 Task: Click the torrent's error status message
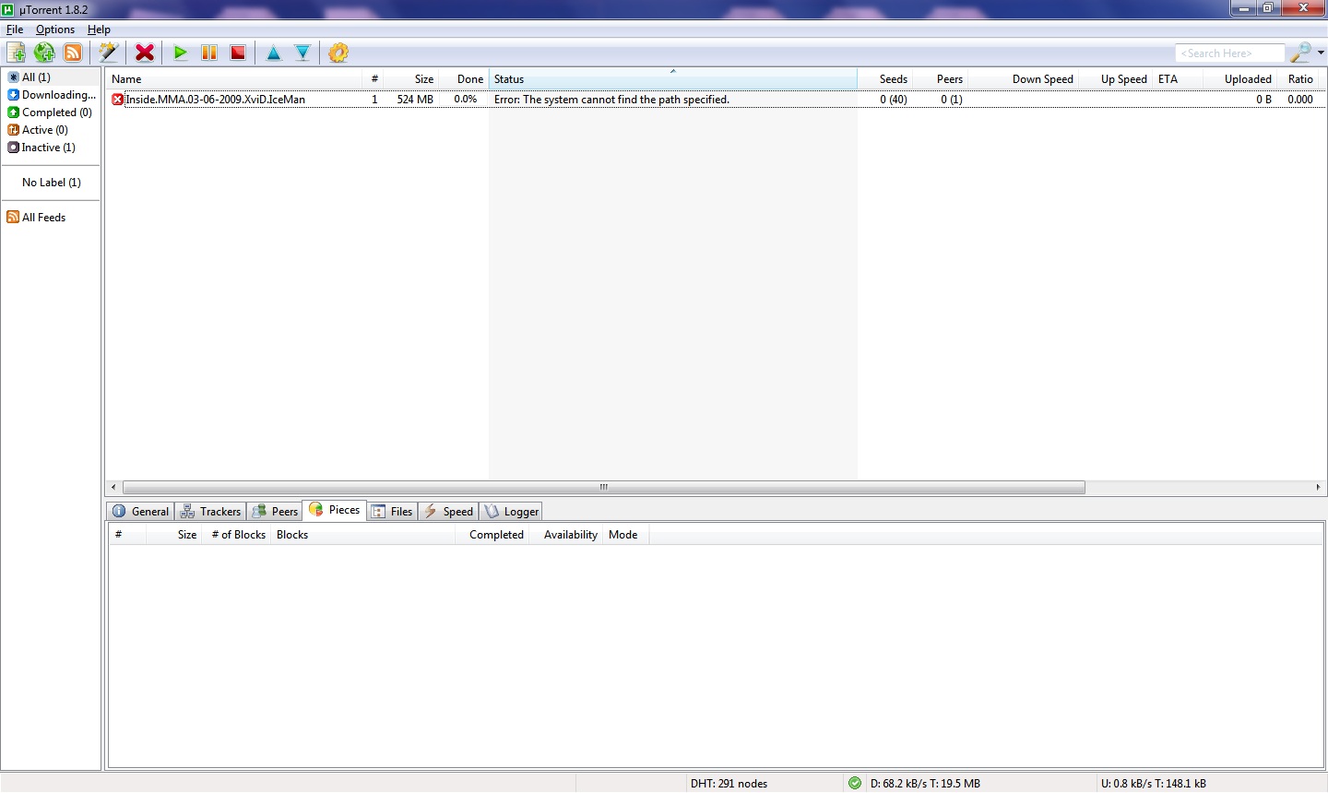[611, 100]
